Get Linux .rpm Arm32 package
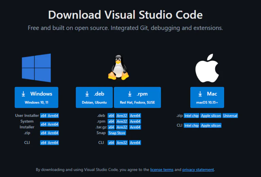The image size is (261, 177). 122,121
